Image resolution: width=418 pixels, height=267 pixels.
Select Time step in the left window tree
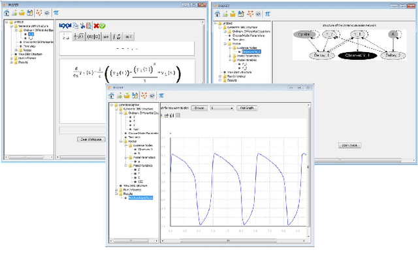(x=29, y=46)
